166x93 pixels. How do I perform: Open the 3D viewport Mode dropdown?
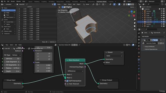(x=60, y=4)
